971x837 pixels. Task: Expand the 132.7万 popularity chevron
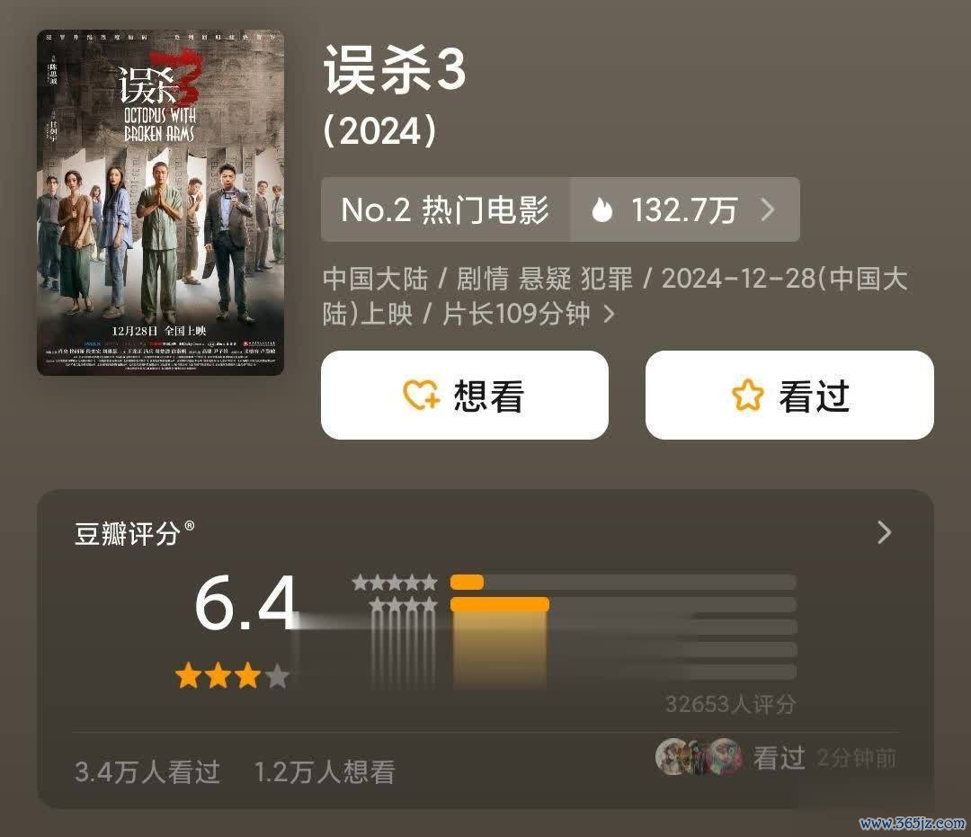click(768, 209)
